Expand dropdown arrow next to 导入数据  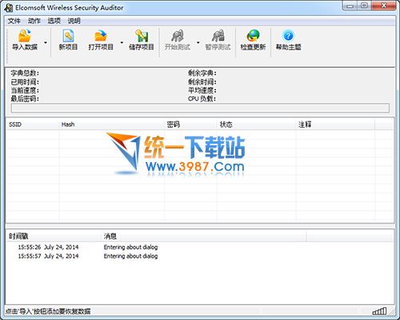click(46, 42)
